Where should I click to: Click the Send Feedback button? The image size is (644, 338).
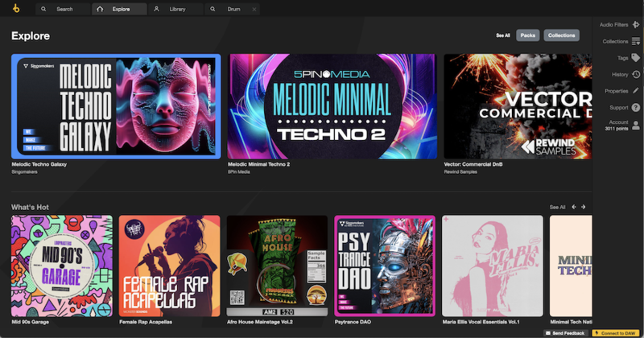tap(567, 332)
